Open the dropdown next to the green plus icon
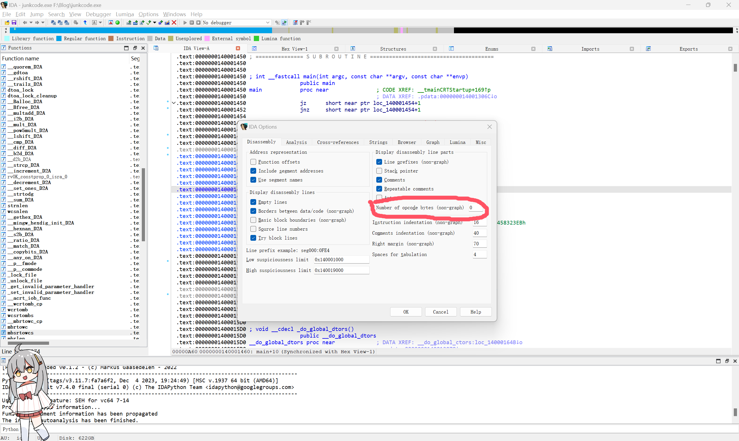Screen dimensions: 739x441 click(155, 23)
